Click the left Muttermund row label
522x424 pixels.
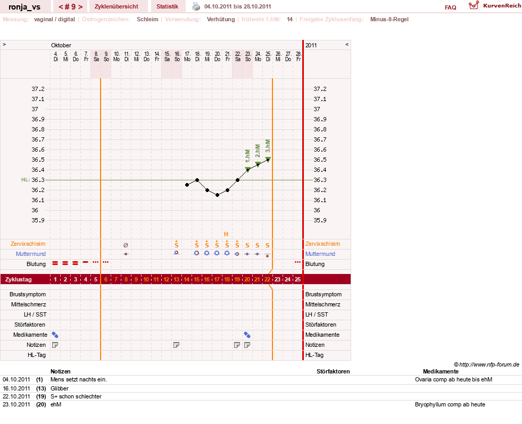31,254
